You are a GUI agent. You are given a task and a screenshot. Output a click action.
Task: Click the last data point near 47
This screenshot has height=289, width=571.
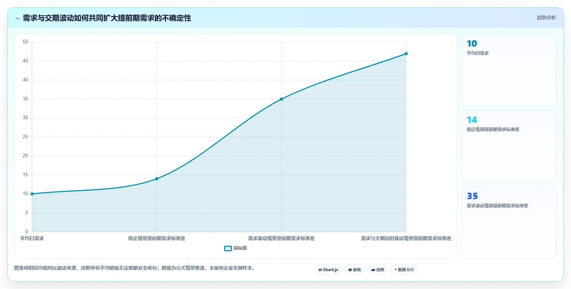pos(406,54)
